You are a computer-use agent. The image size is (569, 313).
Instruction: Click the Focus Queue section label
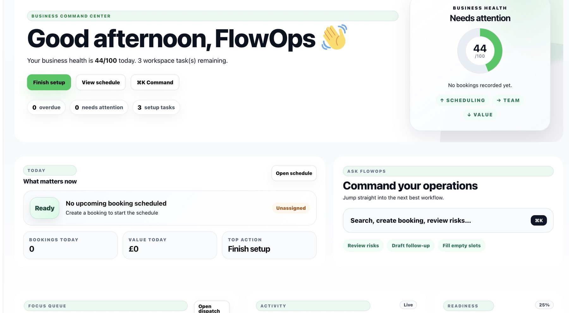point(106,306)
